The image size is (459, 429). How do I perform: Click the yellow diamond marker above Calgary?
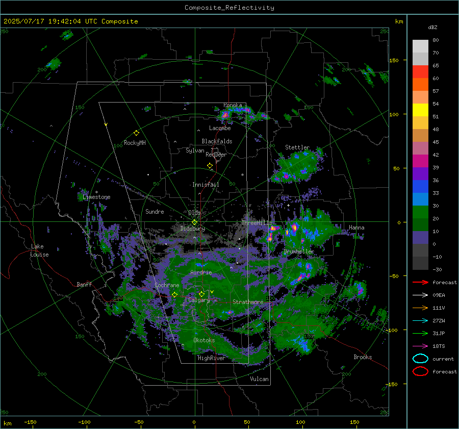coord(201,294)
